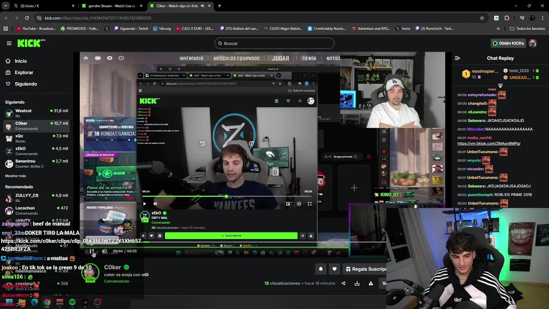This screenshot has height=309, width=549.
Task: Open Siguiendo - Twitch bookmark
Action: click(x=131, y=29)
